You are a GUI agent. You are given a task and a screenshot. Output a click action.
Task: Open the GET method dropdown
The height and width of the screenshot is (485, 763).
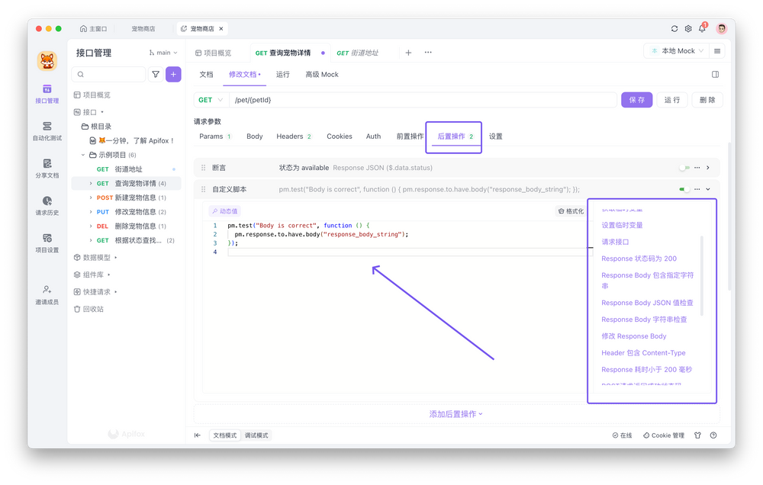pos(211,100)
